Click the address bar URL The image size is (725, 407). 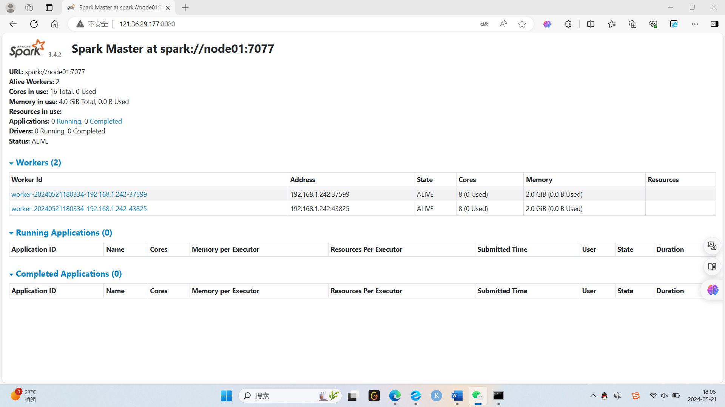pos(147,24)
